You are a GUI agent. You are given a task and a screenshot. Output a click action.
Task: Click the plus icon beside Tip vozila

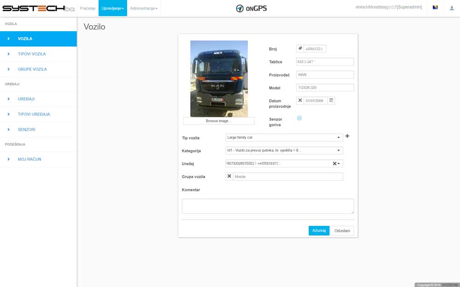[x=347, y=136]
